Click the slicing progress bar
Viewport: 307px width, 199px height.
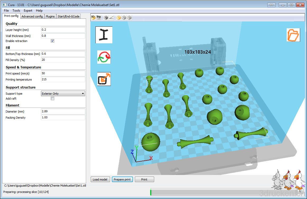pos(224,192)
